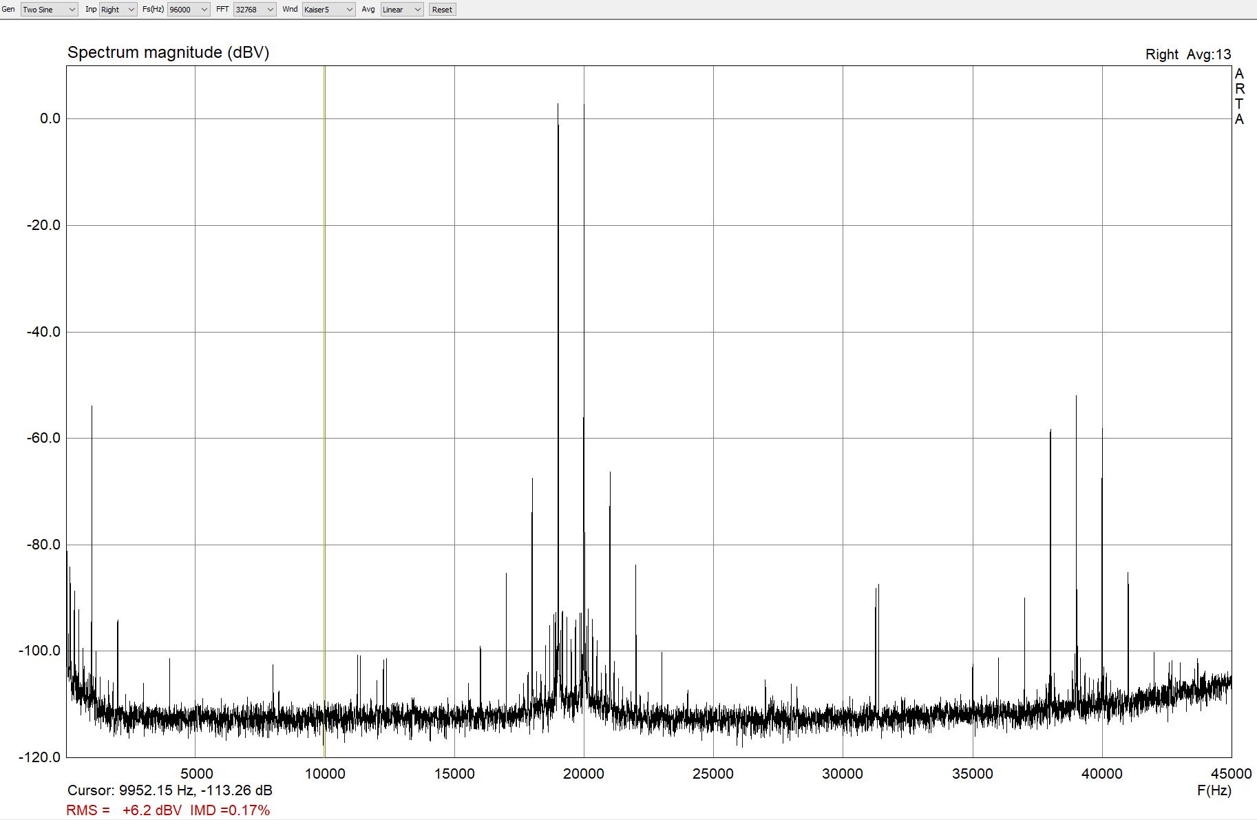The height and width of the screenshot is (820, 1257).
Task: Click the "35000" frequency axis label
Action: pos(973,774)
